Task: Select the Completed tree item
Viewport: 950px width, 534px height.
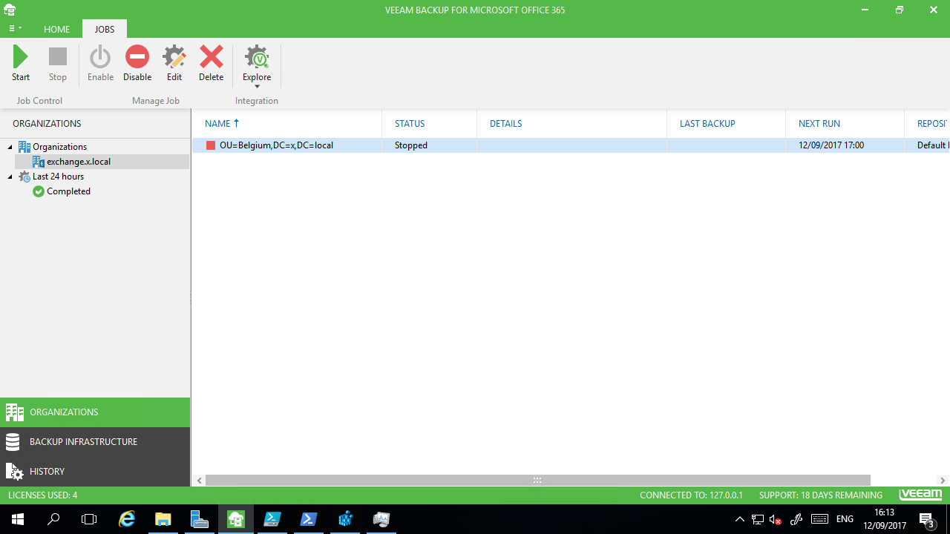Action: coord(68,191)
